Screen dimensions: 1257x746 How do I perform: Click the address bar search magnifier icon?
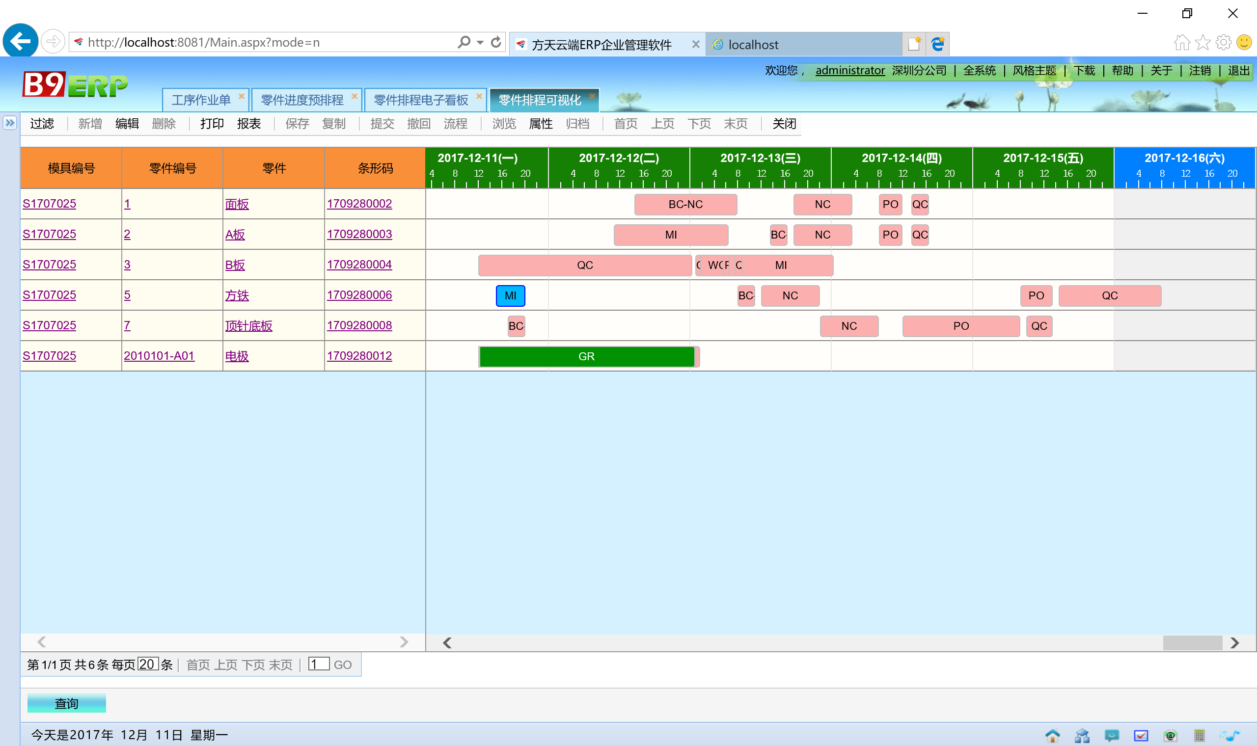[464, 42]
